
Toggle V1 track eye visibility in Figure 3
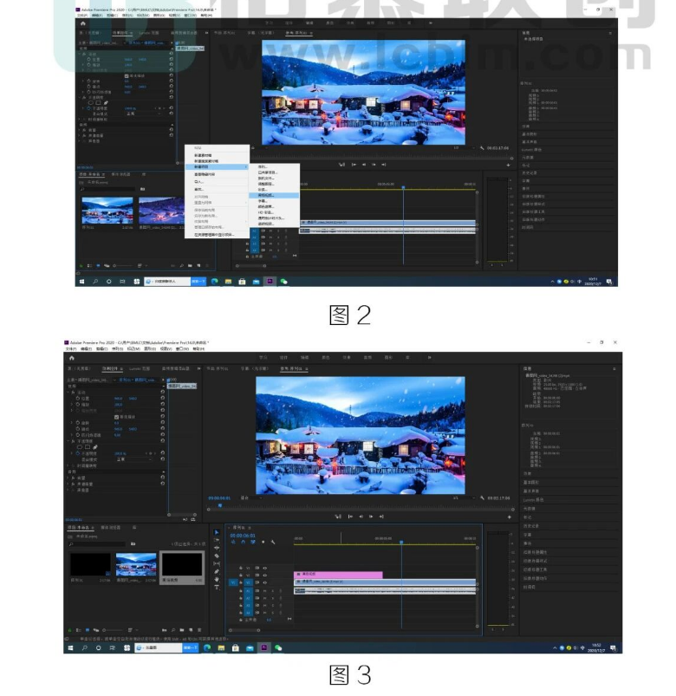(265, 582)
